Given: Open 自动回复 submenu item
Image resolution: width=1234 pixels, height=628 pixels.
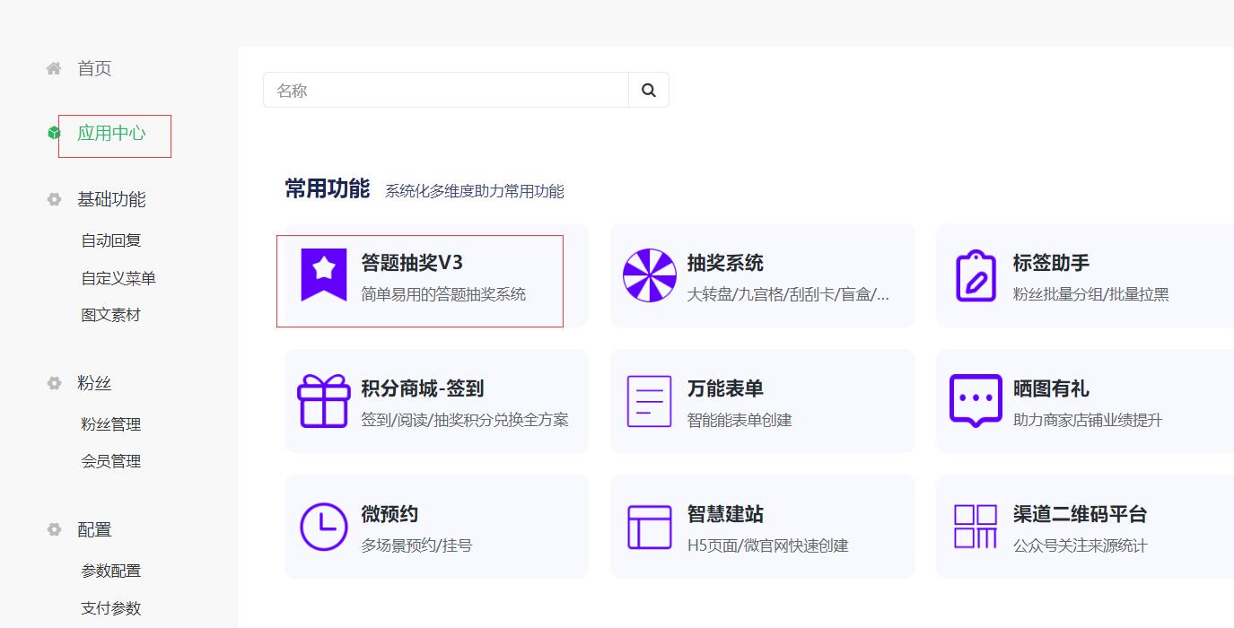Looking at the screenshot, I should 111,240.
